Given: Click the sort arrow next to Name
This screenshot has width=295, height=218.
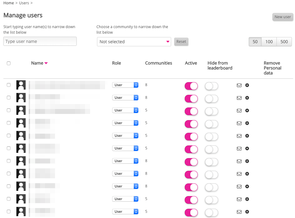Looking at the screenshot, I should pyautogui.click(x=47, y=63).
